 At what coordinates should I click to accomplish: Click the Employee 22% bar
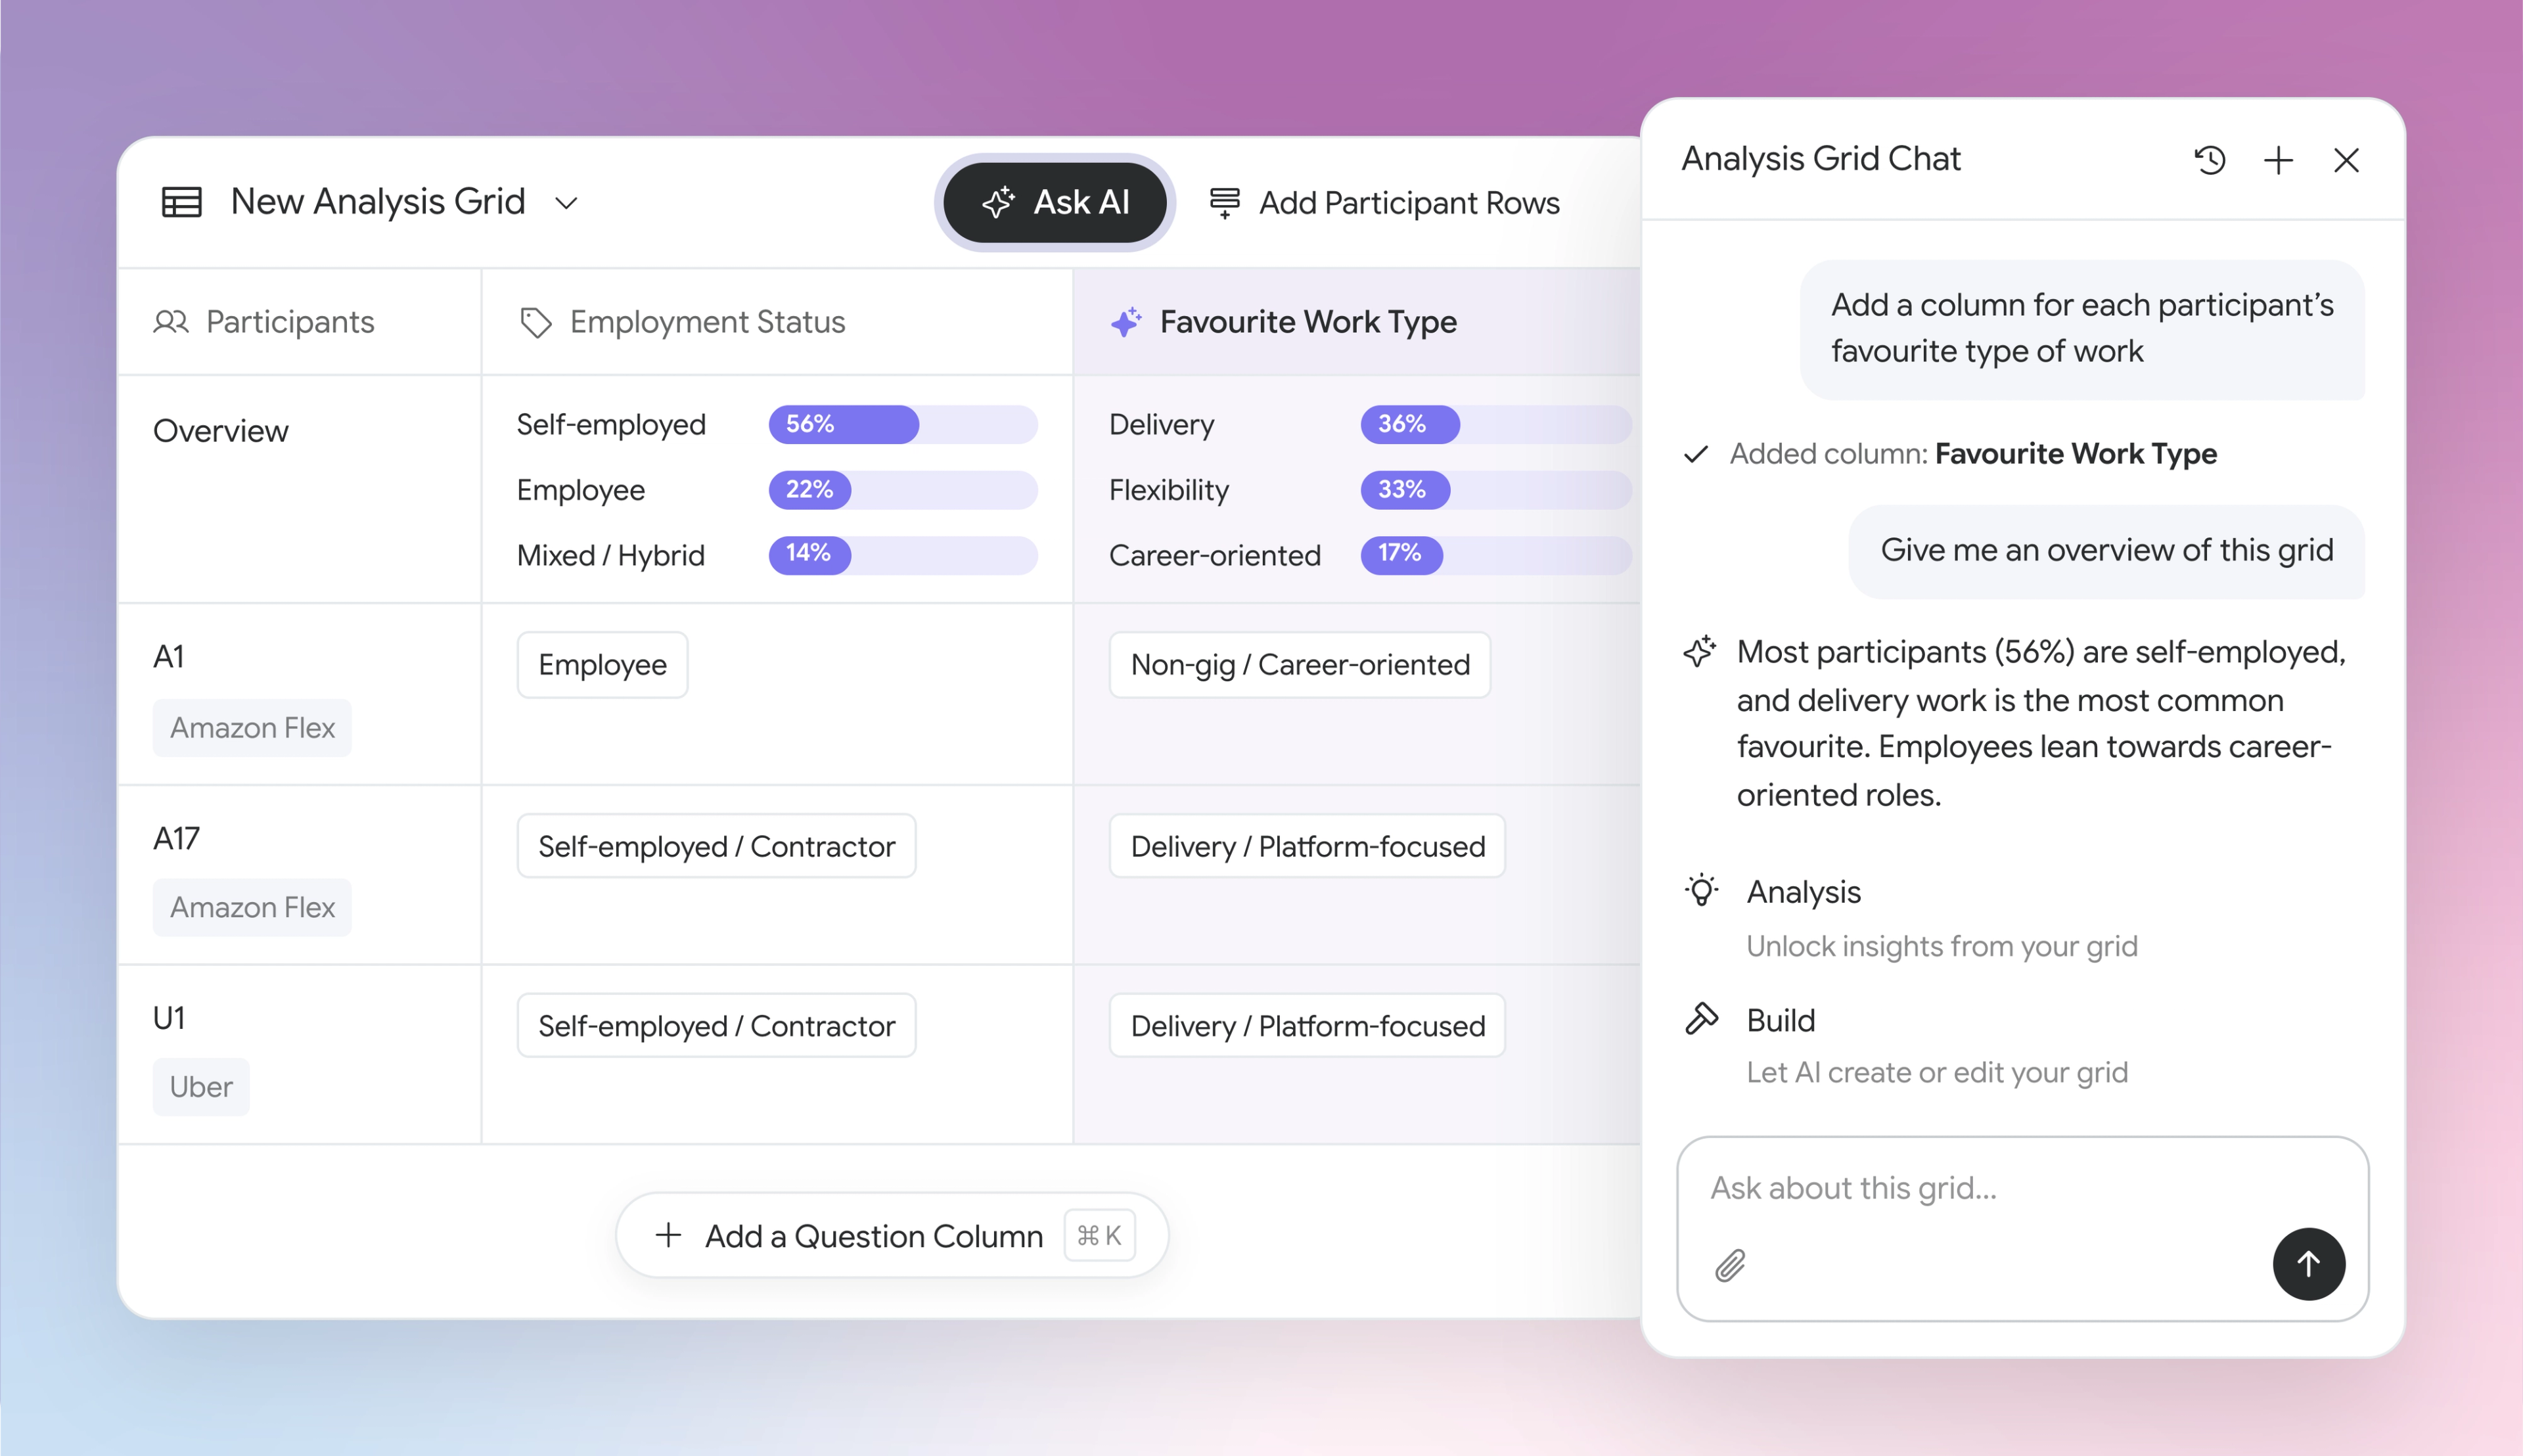(903, 490)
